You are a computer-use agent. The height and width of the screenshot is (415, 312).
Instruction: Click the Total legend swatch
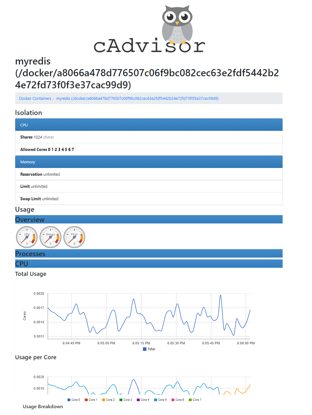[145, 349]
